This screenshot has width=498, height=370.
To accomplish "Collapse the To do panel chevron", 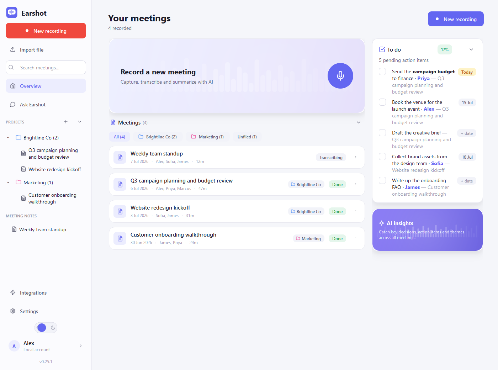I will click(x=471, y=49).
